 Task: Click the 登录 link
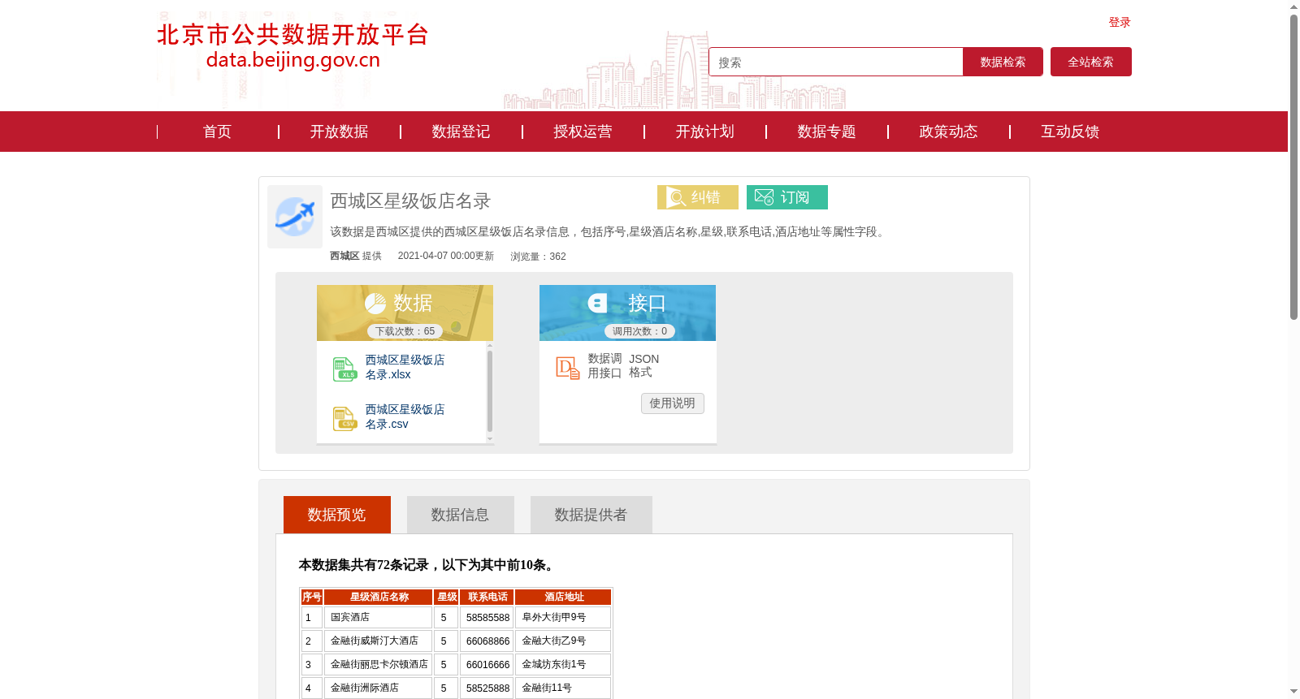pos(1120,22)
